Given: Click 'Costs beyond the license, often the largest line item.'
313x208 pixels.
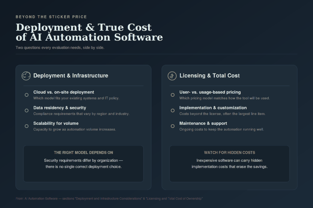Looking at the screenshot, I should [x=223, y=114].
